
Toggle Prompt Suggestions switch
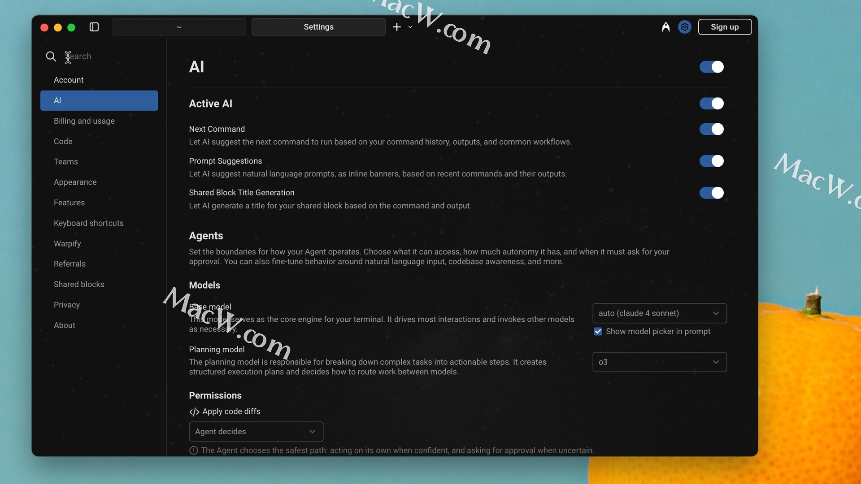click(712, 161)
